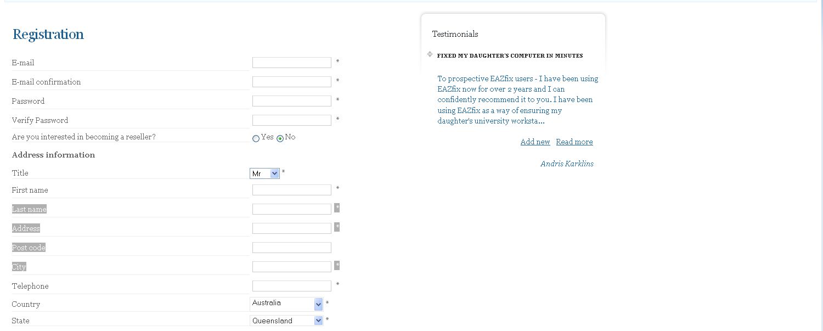The width and height of the screenshot is (823, 331).
Task: Click the Add new testimonial link
Action: 535,142
